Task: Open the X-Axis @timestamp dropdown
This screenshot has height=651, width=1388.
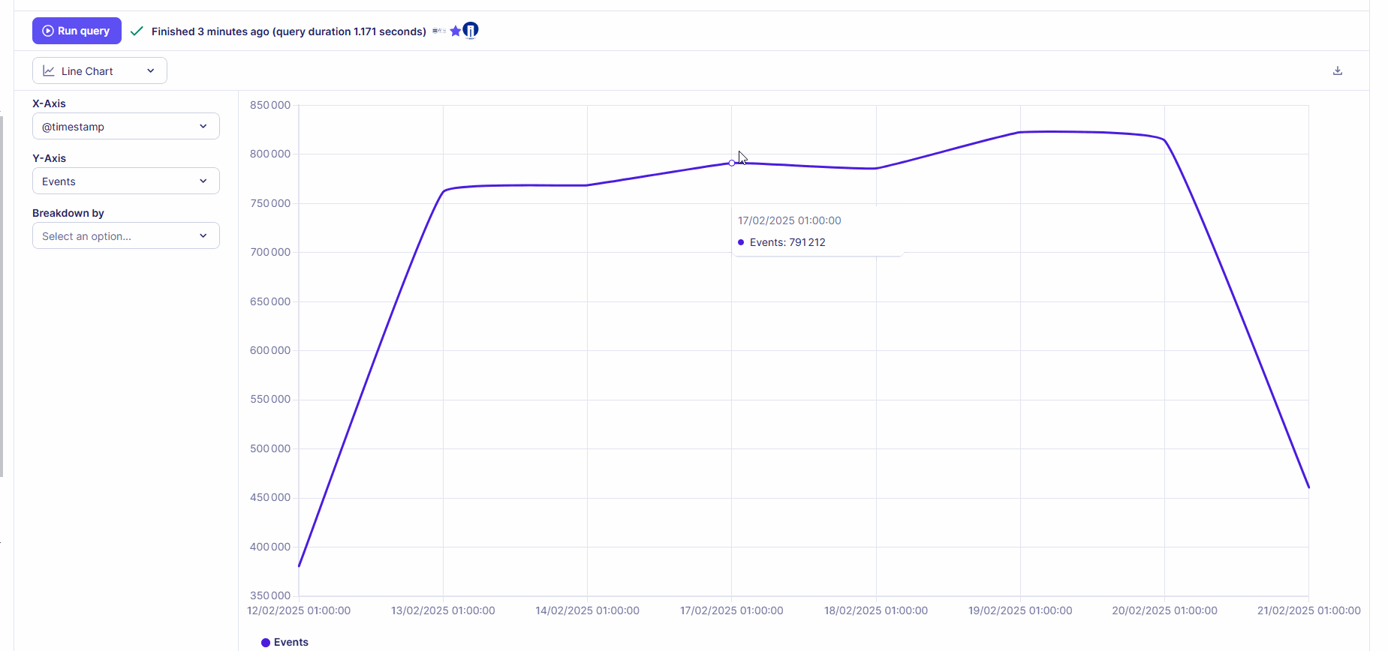Action: [x=125, y=127]
